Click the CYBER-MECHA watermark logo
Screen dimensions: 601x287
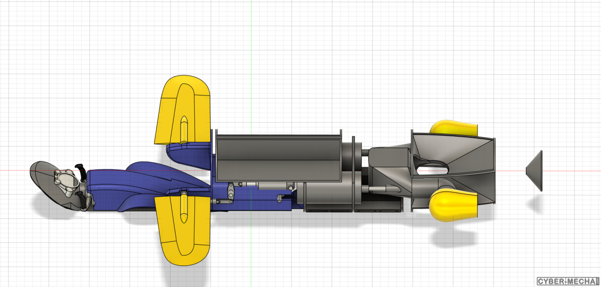tap(568, 281)
